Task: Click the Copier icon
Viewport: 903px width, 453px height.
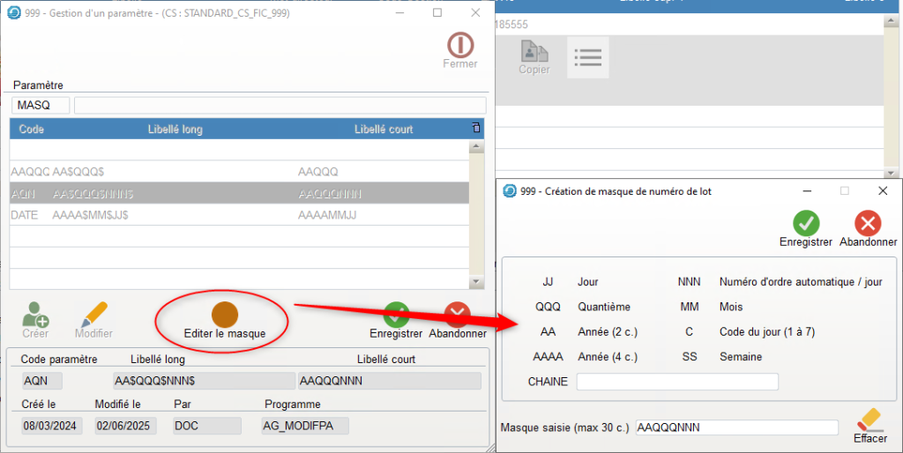Action: coord(534,53)
